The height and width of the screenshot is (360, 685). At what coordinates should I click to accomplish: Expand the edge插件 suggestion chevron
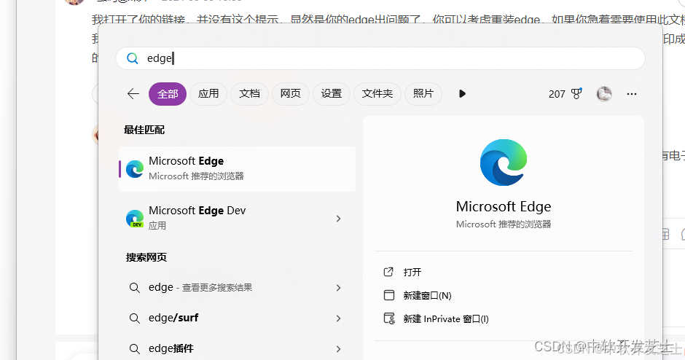tap(339, 348)
